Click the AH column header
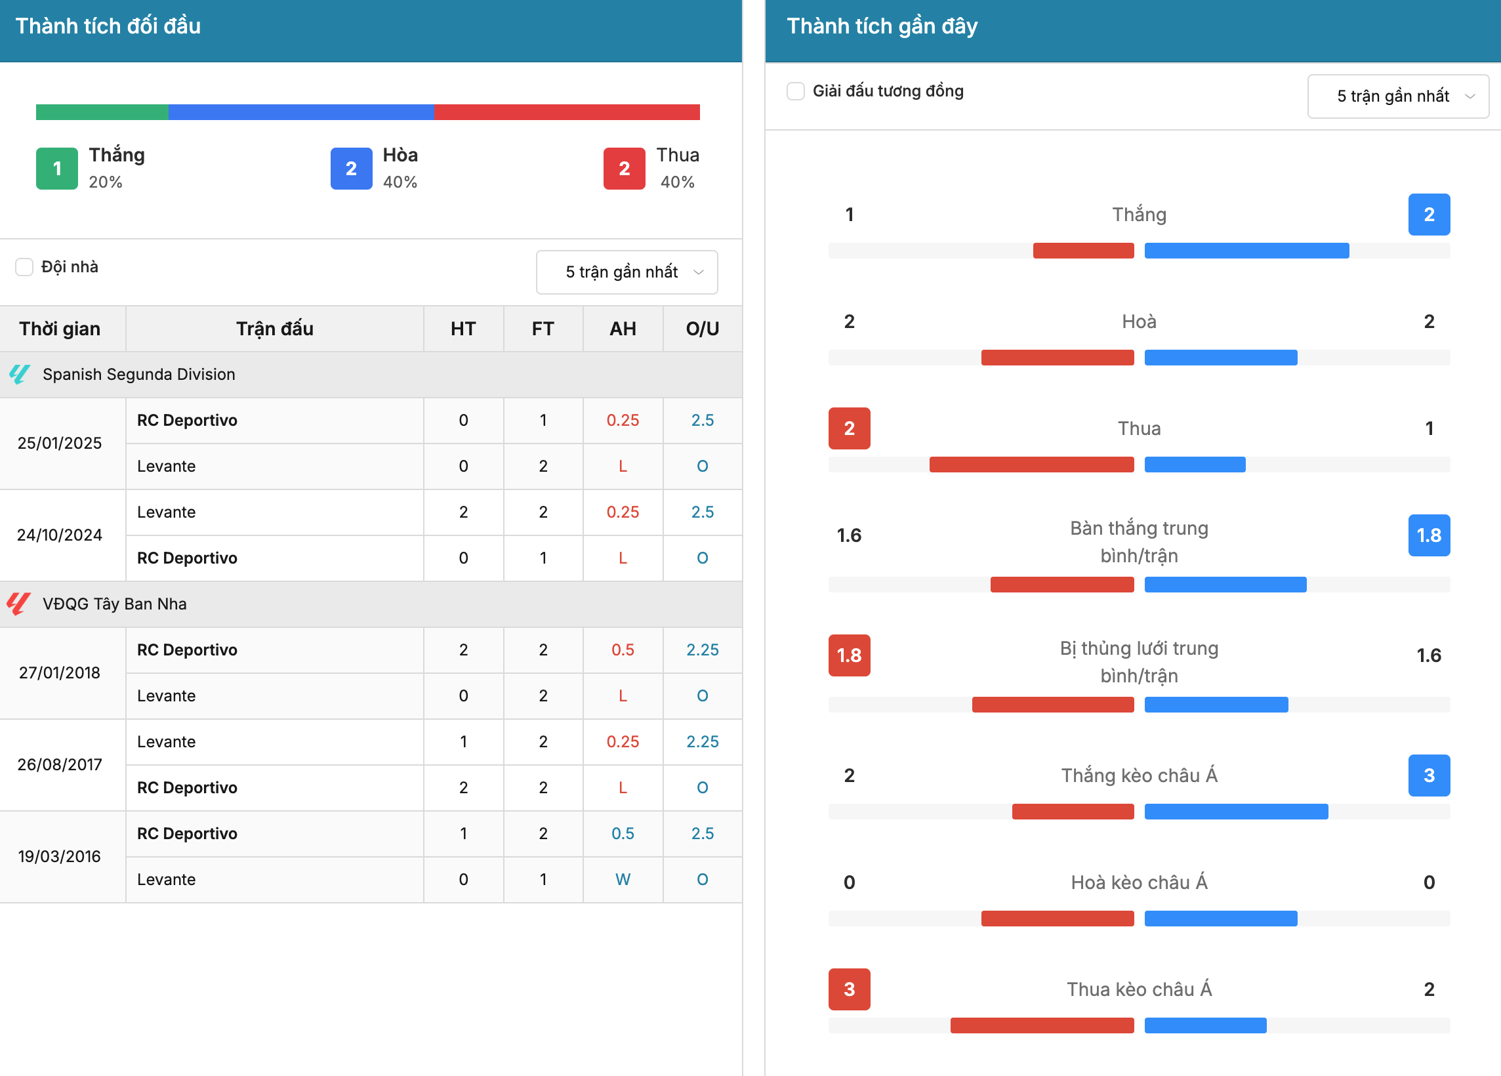 (x=623, y=329)
